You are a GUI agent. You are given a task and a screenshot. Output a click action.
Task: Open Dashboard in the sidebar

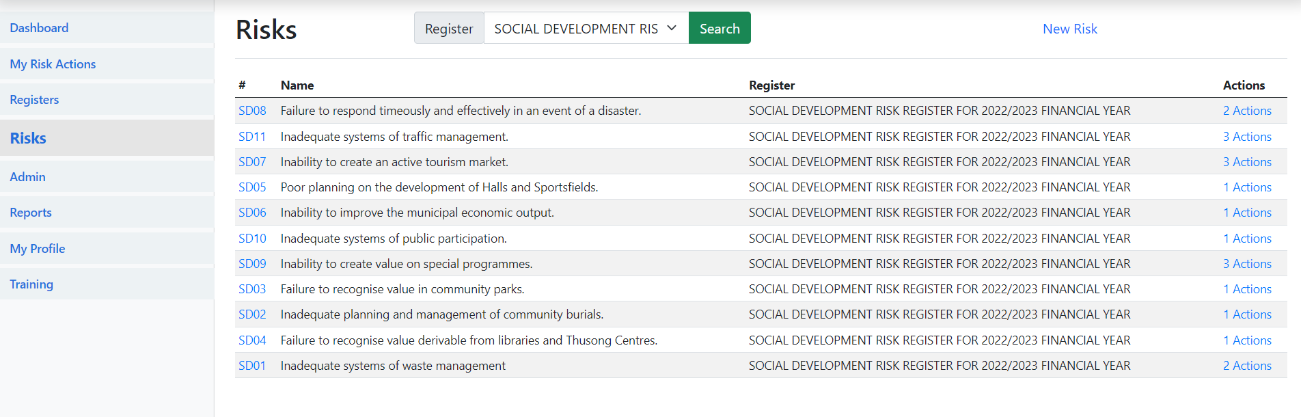39,28
